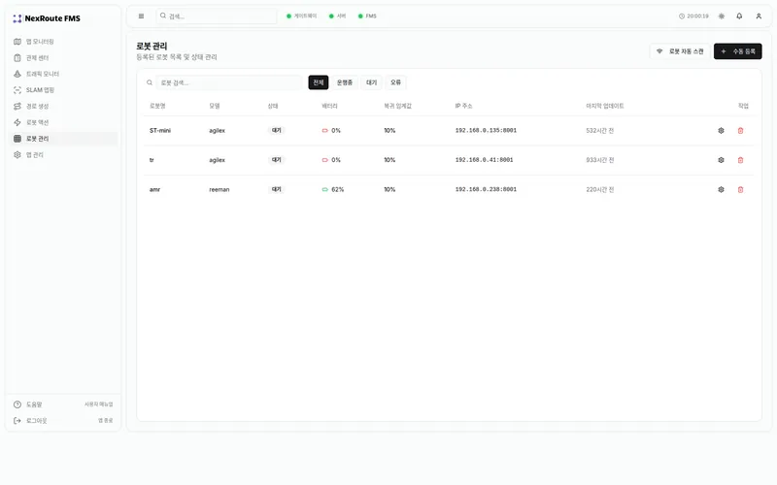
Task: Click 로그아웃 logout item
Action: tap(63, 421)
